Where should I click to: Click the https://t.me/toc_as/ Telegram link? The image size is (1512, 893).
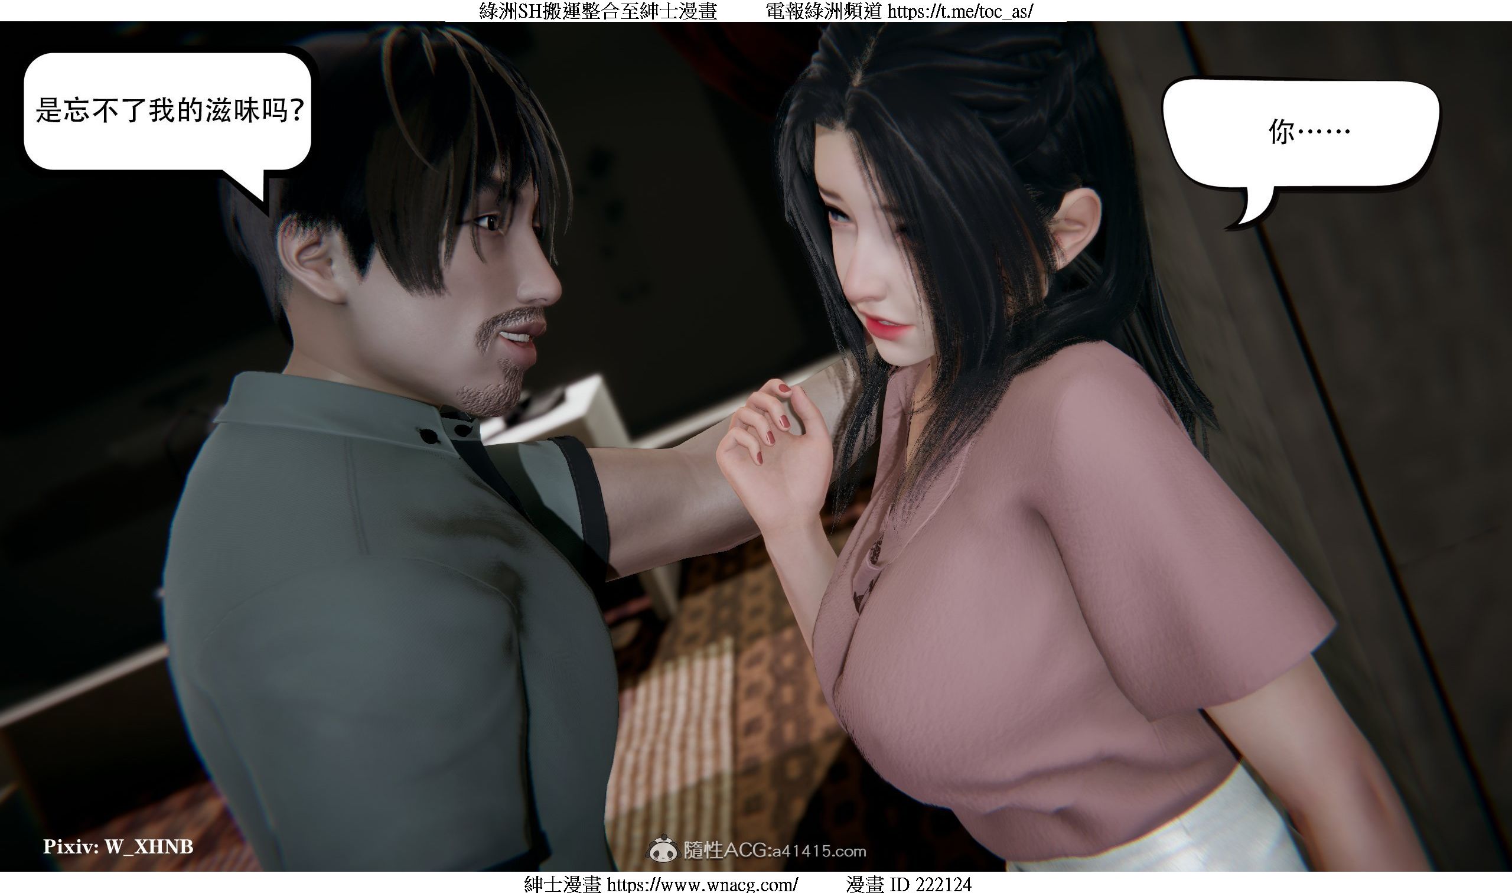(x=960, y=11)
